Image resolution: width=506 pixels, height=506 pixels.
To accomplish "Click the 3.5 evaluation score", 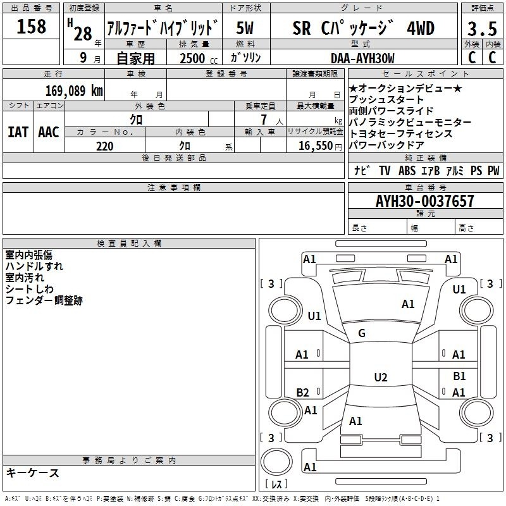I will [x=481, y=28].
